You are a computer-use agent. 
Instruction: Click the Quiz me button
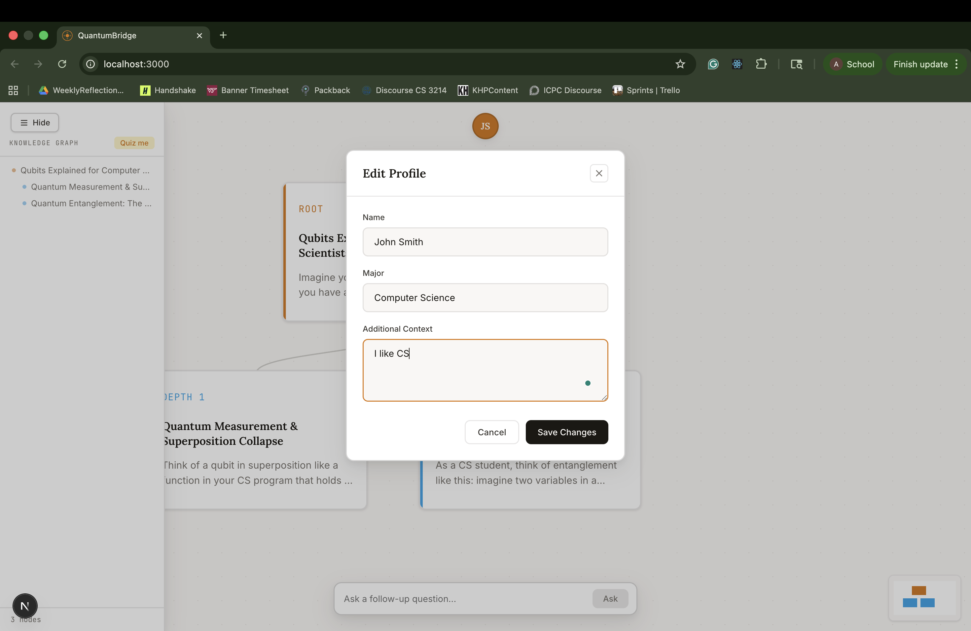point(134,143)
